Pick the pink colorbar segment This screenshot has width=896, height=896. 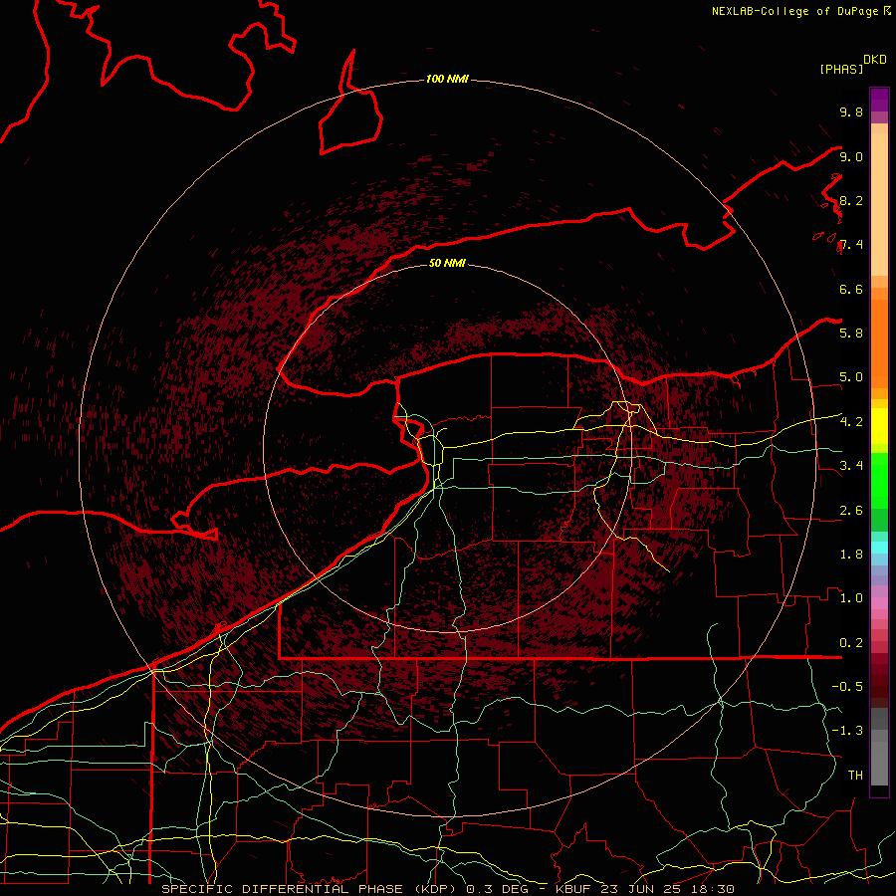pos(879,603)
